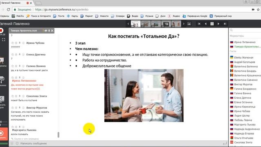The height and width of the screenshot is (147, 261).
Task: Stop the slide presentation
Action: point(212,24)
